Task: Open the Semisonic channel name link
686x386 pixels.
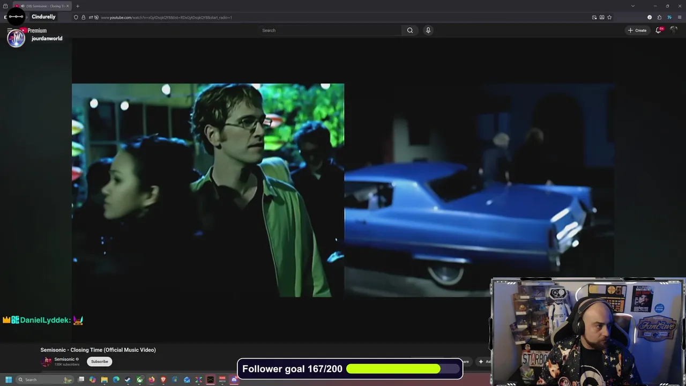Action: [64, 359]
